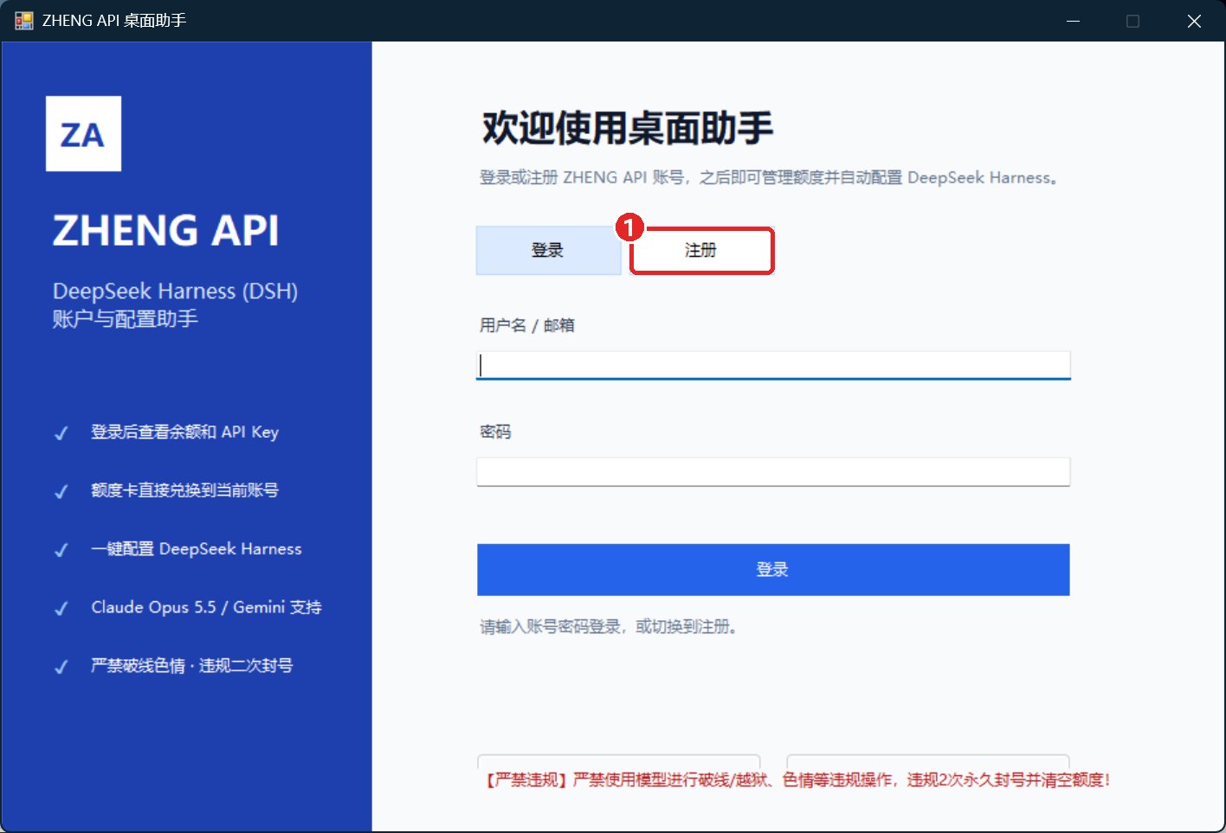Submit with the blue 登录 button
Screen dimensions: 1226x833
click(773, 569)
